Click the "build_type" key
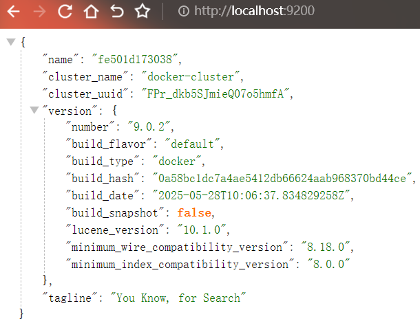This screenshot has width=420, height=321. point(103,162)
